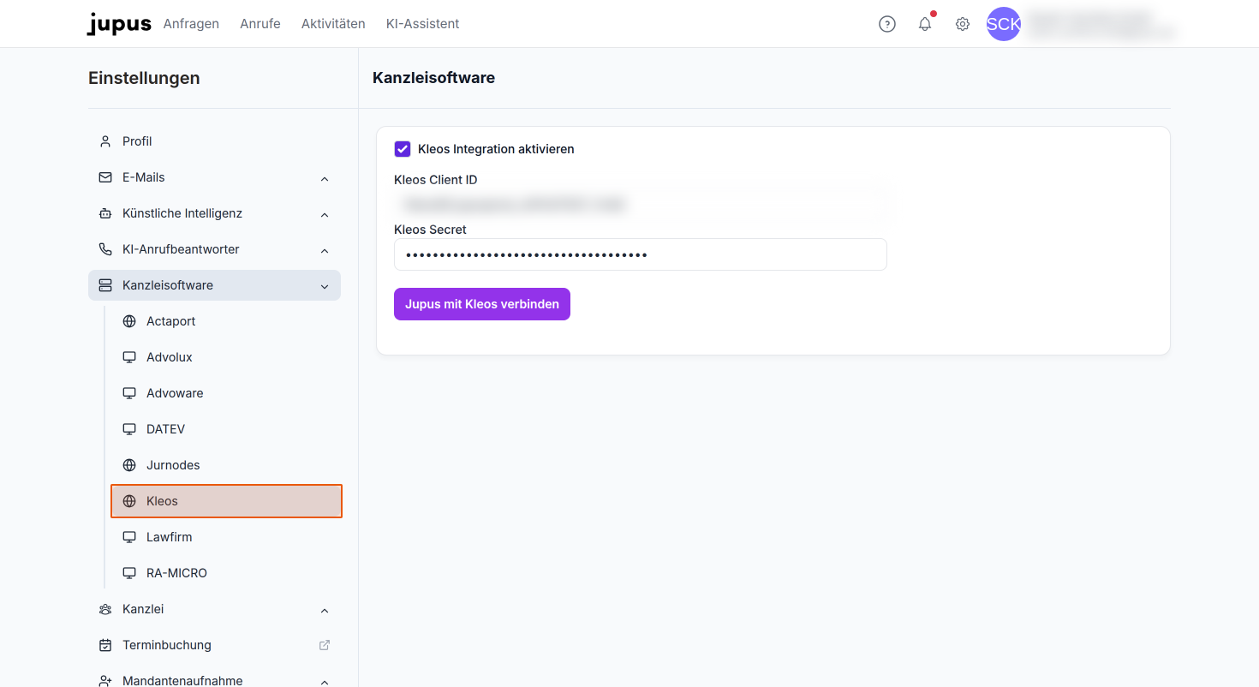The image size is (1259, 687).
Task: Select RA-MICRO in the sidebar
Action: pyautogui.click(x=226, y=573)
